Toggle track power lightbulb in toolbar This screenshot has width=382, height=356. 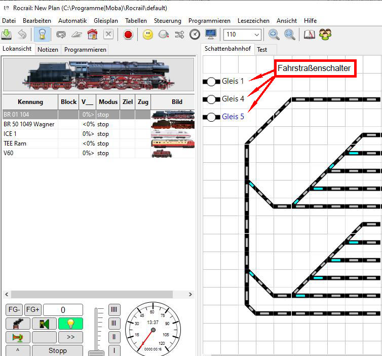coord(41,34)
